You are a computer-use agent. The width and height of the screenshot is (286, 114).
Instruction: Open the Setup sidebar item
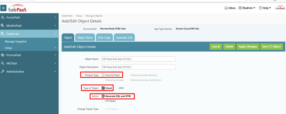[x=9, y=48]
